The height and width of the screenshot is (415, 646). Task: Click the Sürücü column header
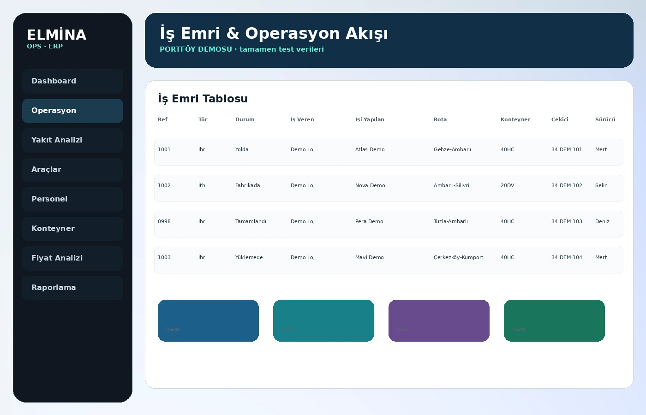click(605, 119)
